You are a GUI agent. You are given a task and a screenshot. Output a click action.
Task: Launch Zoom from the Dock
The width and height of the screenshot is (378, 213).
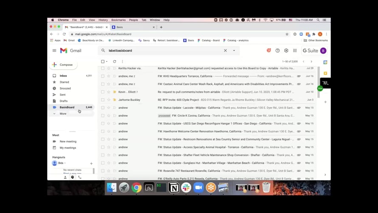[x=198, y=187]
